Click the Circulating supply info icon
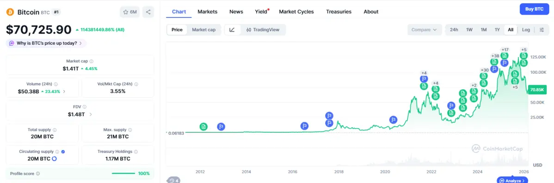The width and height of the screenshot is (554, 183). click(x=57, y=152)
